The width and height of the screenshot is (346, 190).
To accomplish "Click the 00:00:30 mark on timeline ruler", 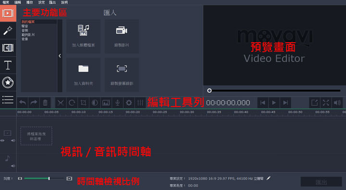I will click(187, 112).
